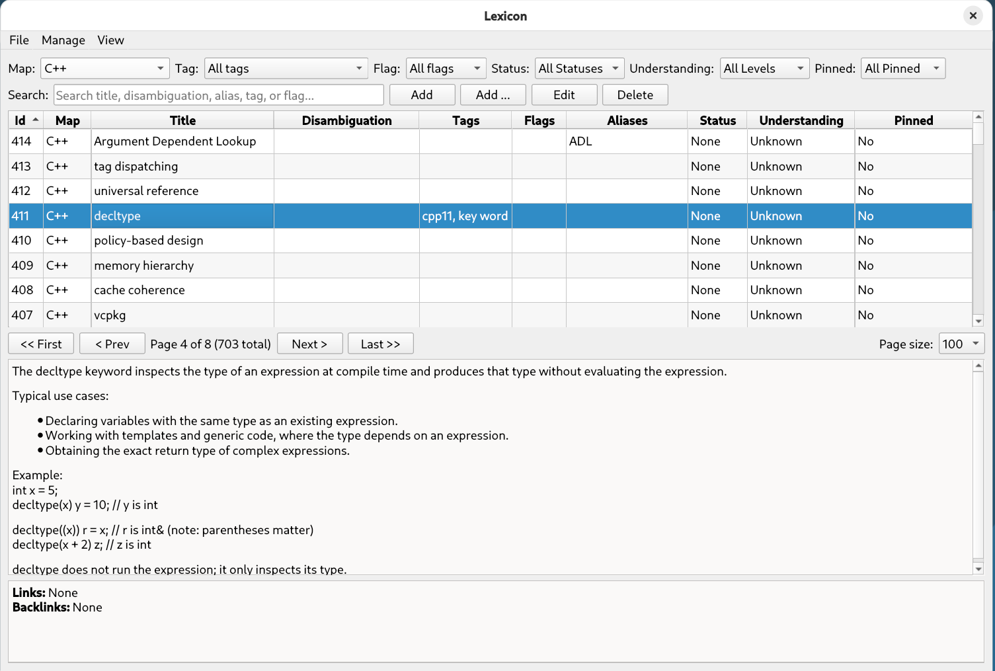This screenshot has width=995, height=671.
Task: Sort by the Disambiguation column header
Action: (x=346, y=120)
